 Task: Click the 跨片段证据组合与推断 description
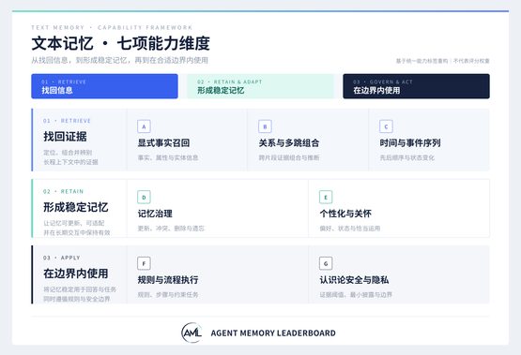(x=289, y=157)
